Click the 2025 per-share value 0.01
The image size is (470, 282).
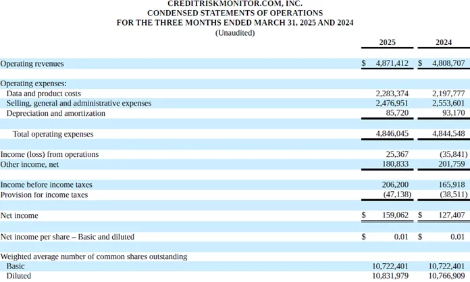[x=401, y=237]
